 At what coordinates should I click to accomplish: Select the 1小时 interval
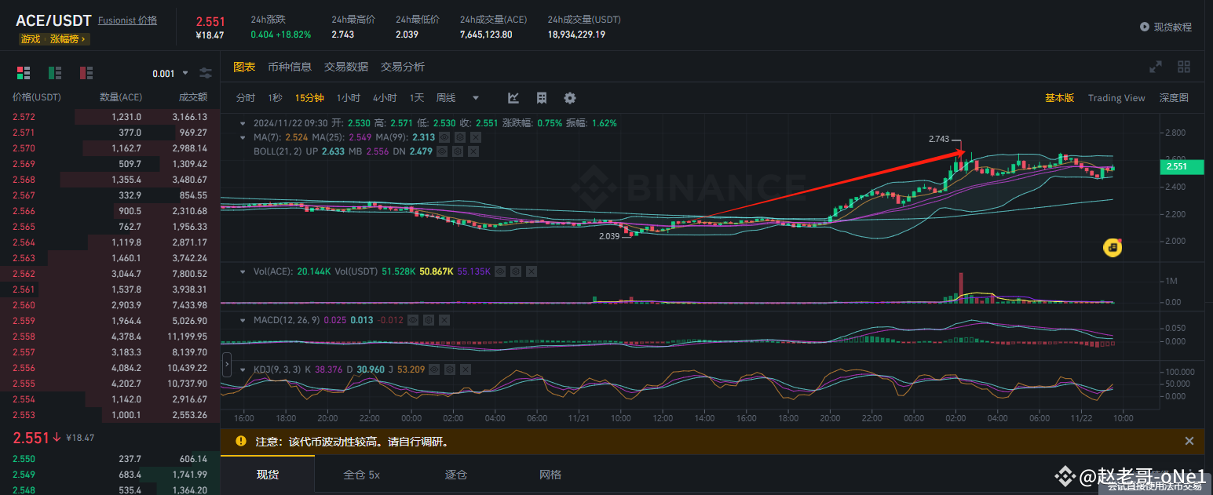point(349,98)
